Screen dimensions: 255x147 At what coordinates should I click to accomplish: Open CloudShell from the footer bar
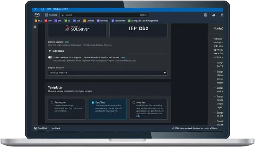click(x=41, y=128)
